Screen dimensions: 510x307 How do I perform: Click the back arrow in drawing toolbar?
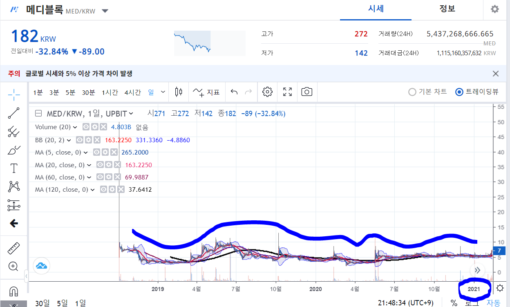tap(14, 223)
